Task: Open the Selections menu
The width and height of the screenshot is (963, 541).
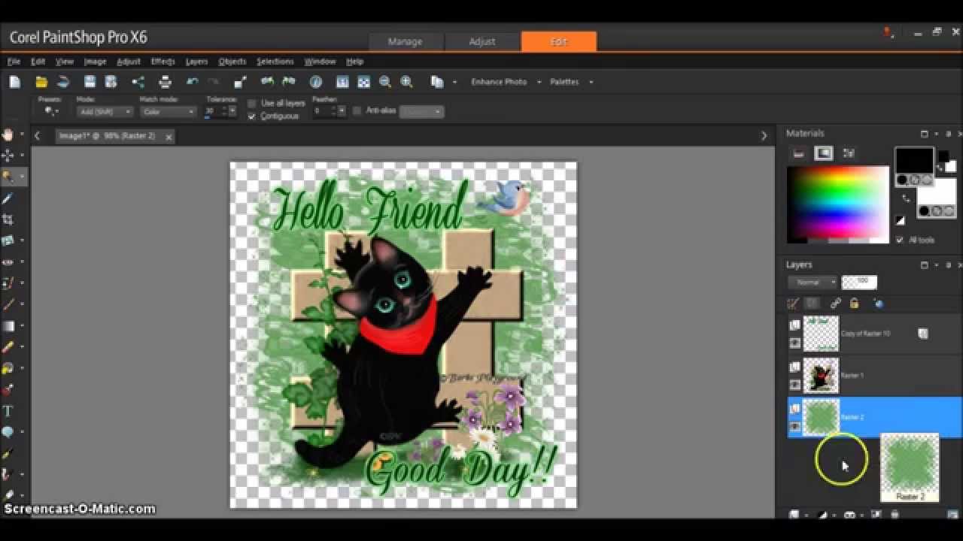Action: (275, 62)
